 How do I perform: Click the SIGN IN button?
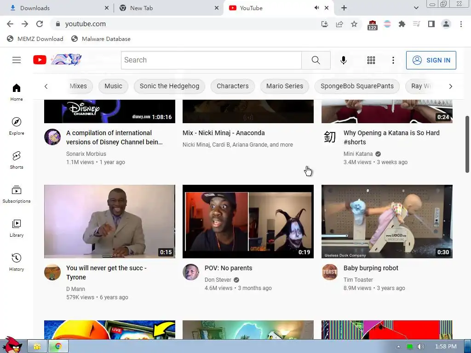tap(431, 60)
